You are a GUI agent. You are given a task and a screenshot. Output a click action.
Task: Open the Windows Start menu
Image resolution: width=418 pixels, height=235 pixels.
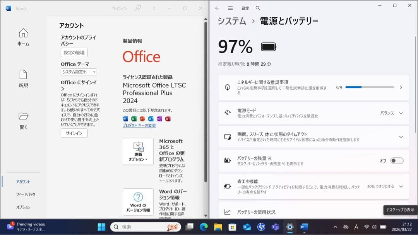pos(101,227)
